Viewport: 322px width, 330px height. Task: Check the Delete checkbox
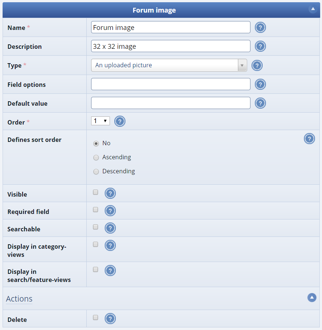coord(96,317)
